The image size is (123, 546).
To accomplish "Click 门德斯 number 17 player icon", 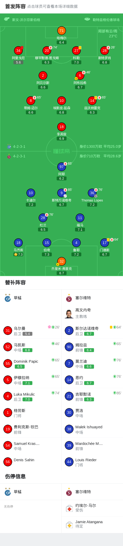I will click(105, 243).
